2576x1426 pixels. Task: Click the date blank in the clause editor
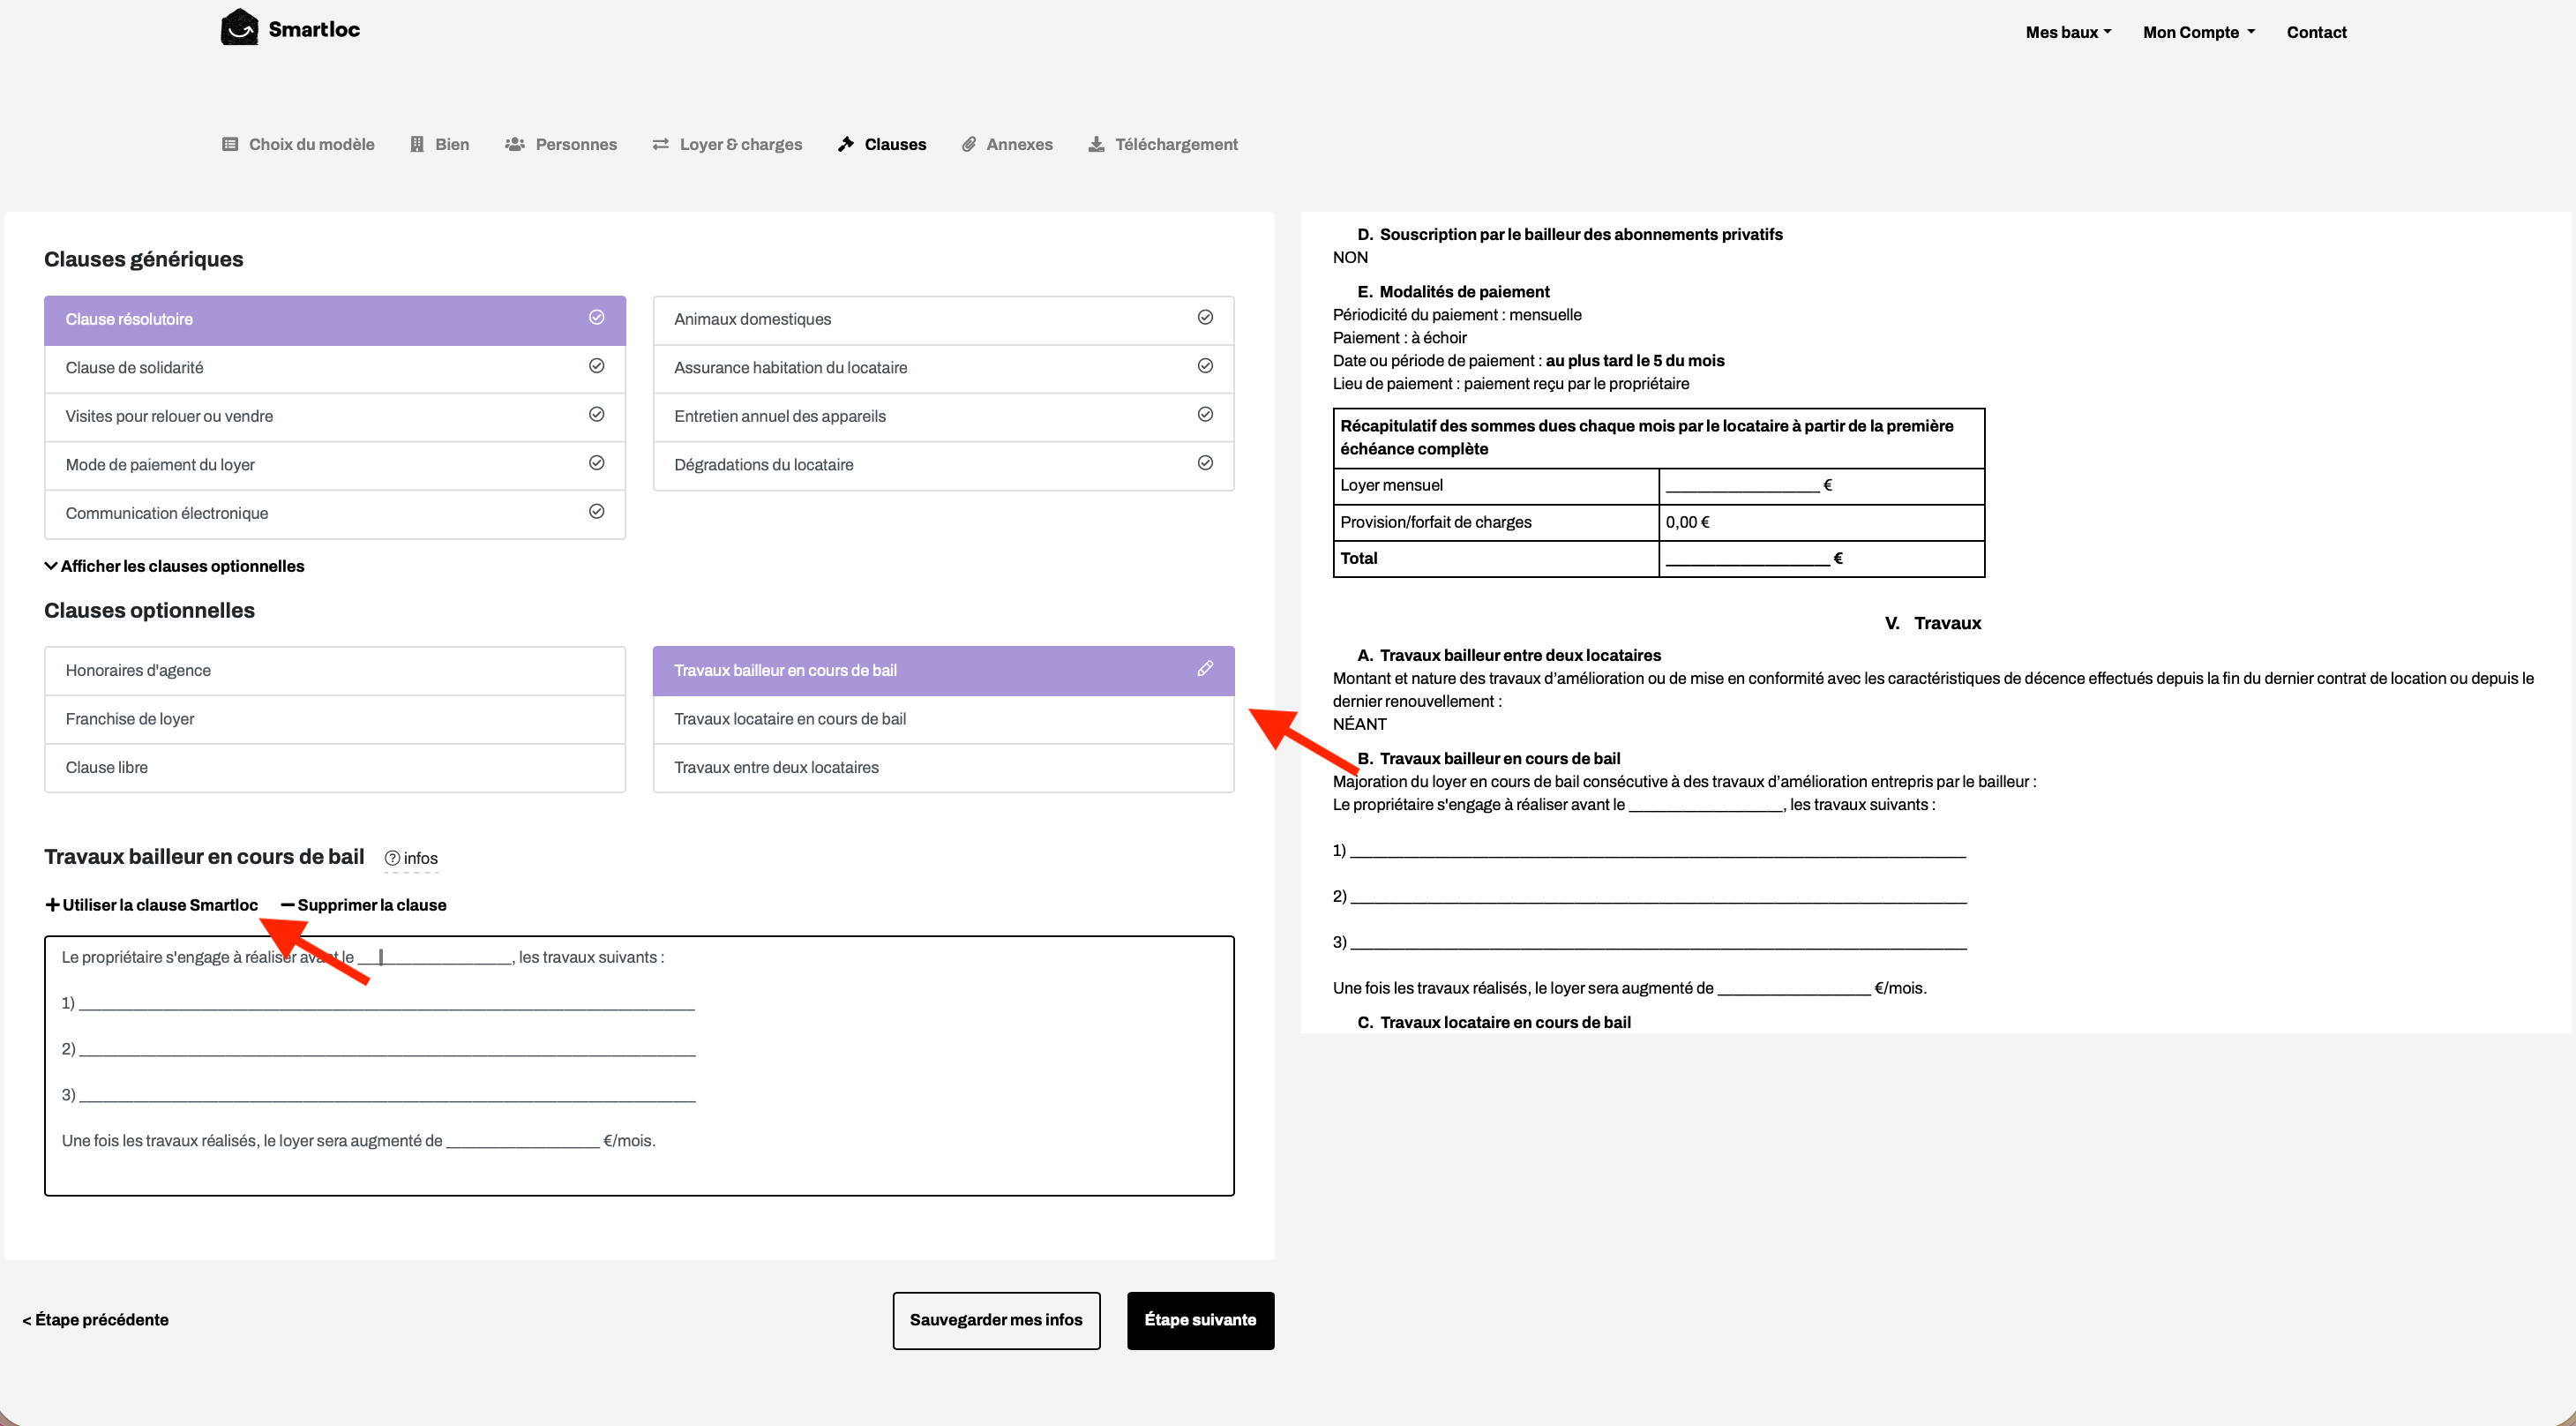pos(435,958)
